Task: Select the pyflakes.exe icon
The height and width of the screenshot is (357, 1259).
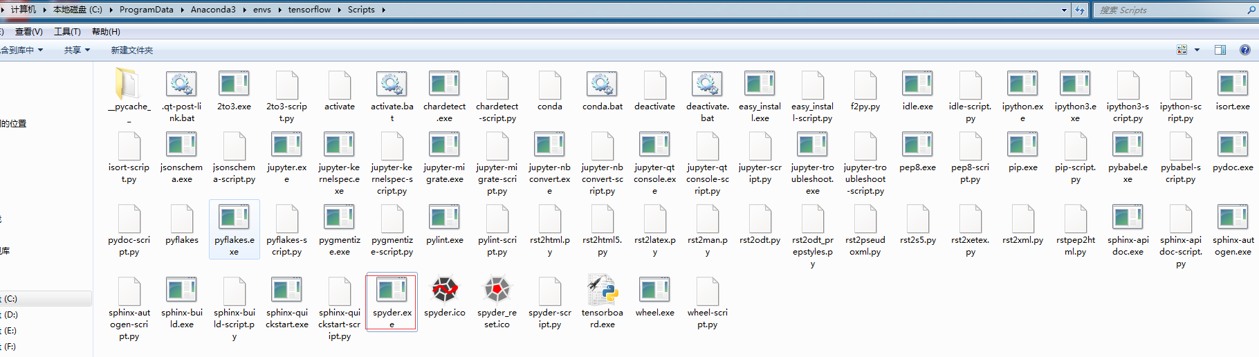Action: click(x=234, y=218)
